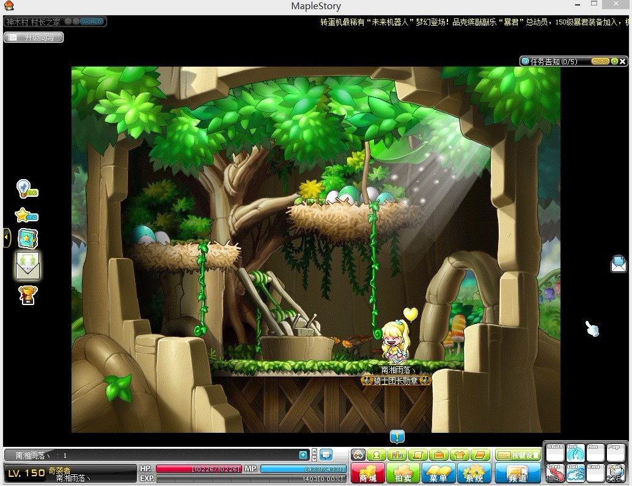Click the 奇袭者 job title text
Image resolution: width=632 pixels, height=486 pixels.
[x=59, y=470]
